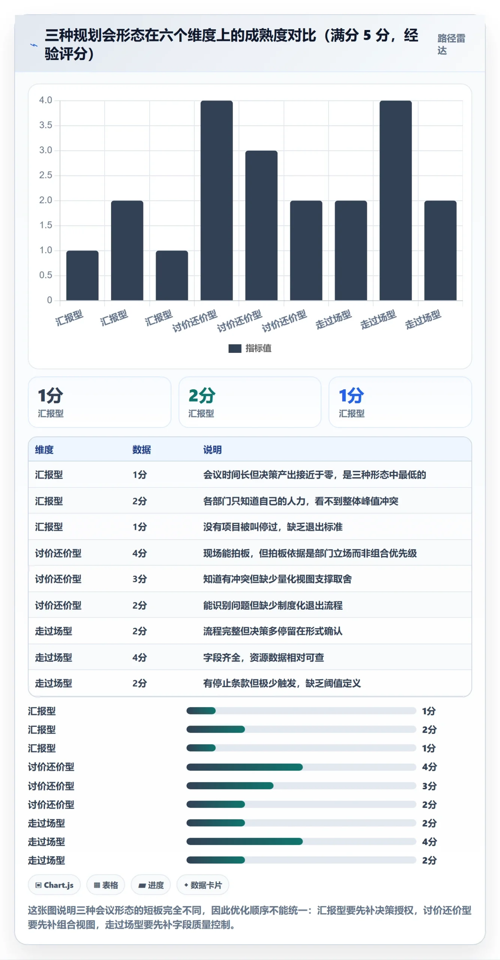Select the row 知道有冲突但缺少量化视图支撑取舍
Screen dimensions: 500x960
tap(250, 579)
